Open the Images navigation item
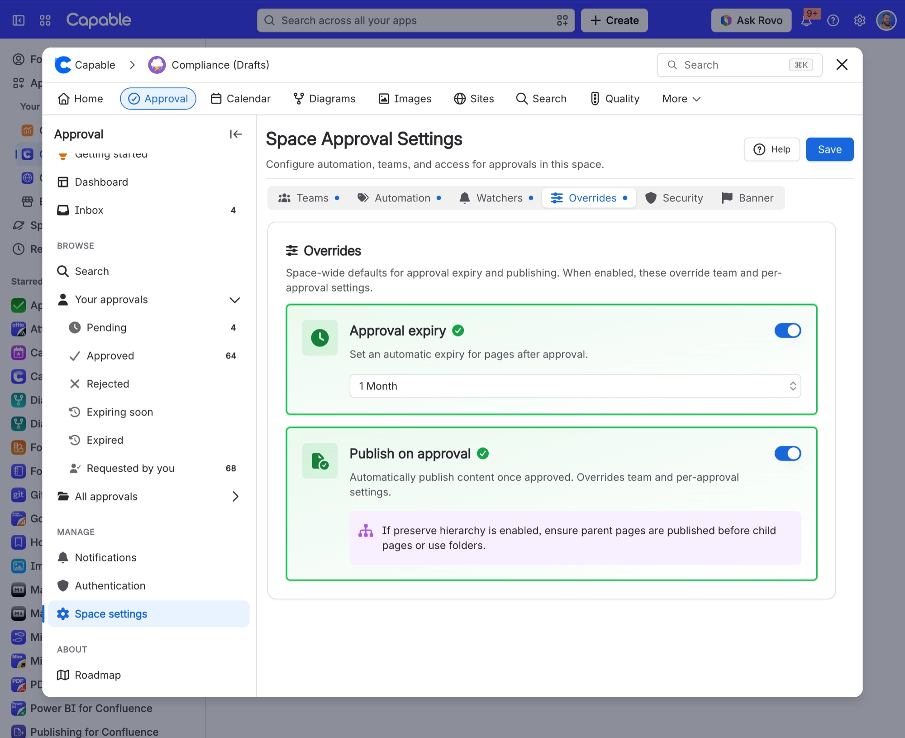Image resolution: width=905 pixels, height=738 pixels. 405,99
